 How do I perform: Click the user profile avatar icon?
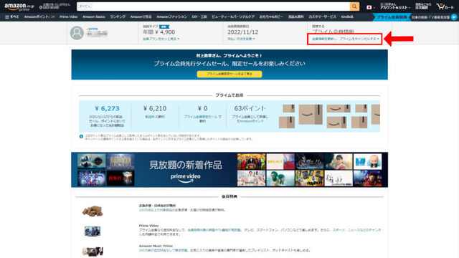77,33
